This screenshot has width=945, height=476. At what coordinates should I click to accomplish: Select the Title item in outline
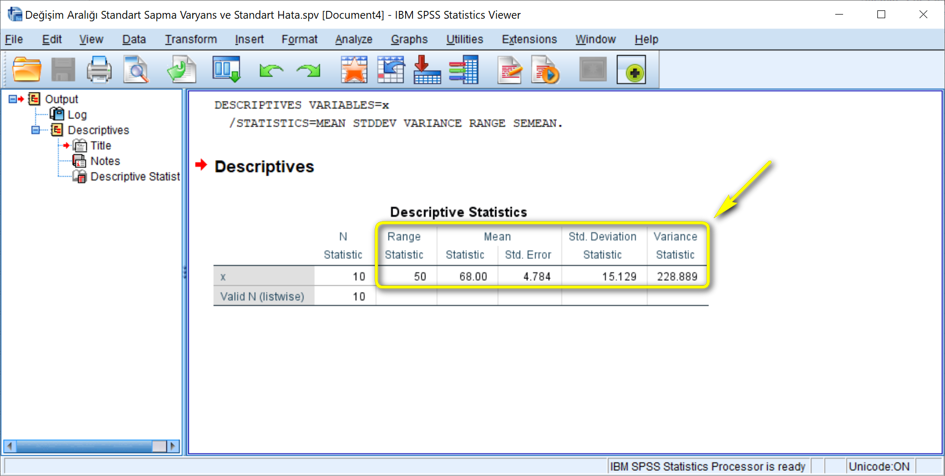[100, 146]
